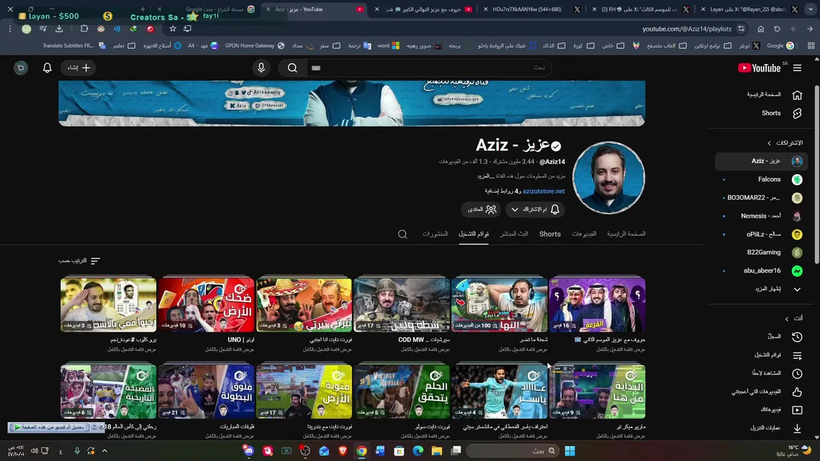820x461 pixels.
Task: Switch to the Shorts channel tab
Action: coord(550,234)
